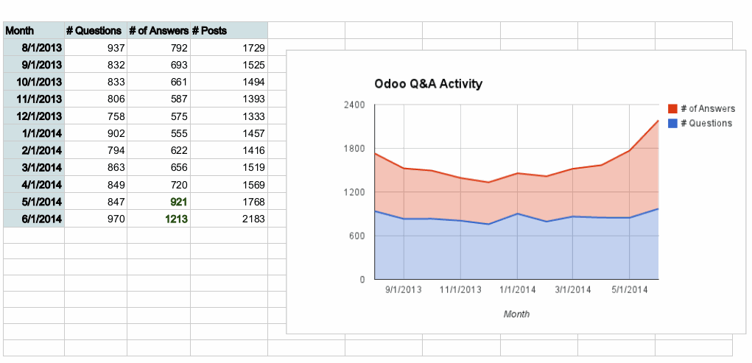The image size is (752, 363).
Task: Click the Month axis title under chart
Action: [516, 314]
